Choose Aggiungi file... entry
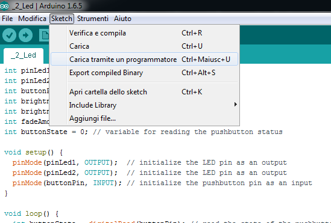The width and height of the screenshot is (331, 223). pos(144,118)
